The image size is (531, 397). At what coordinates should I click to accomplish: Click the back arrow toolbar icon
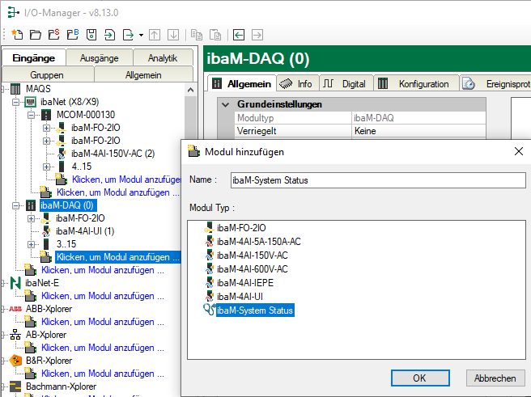coord(239,35)
